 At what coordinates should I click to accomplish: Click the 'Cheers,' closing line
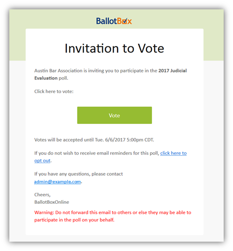42,195
